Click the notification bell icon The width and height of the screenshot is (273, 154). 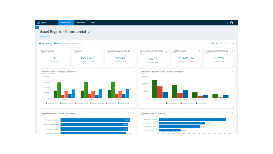click(x=227, y=23)
